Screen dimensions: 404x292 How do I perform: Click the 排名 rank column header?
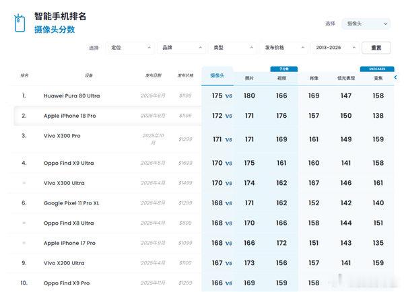24,75
